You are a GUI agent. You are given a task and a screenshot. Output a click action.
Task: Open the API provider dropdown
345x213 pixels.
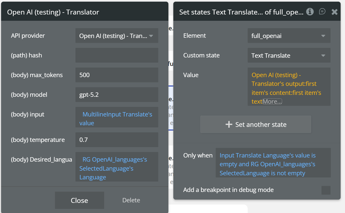[x=117, y=36]
